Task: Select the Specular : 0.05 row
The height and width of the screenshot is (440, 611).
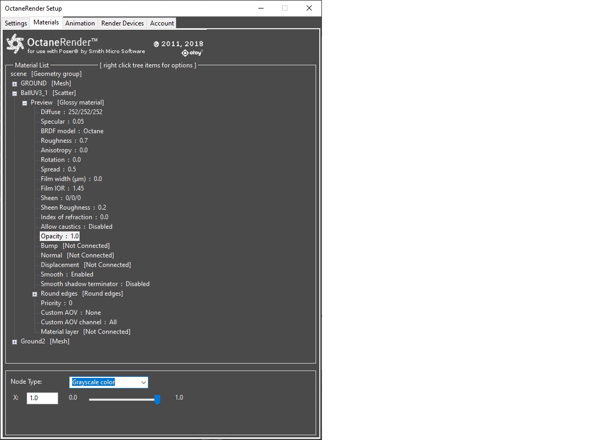Action: click(x=63, y=122)
